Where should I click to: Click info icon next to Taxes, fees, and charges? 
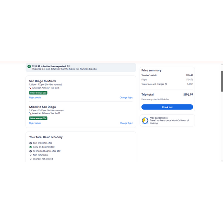coord(166,84)
